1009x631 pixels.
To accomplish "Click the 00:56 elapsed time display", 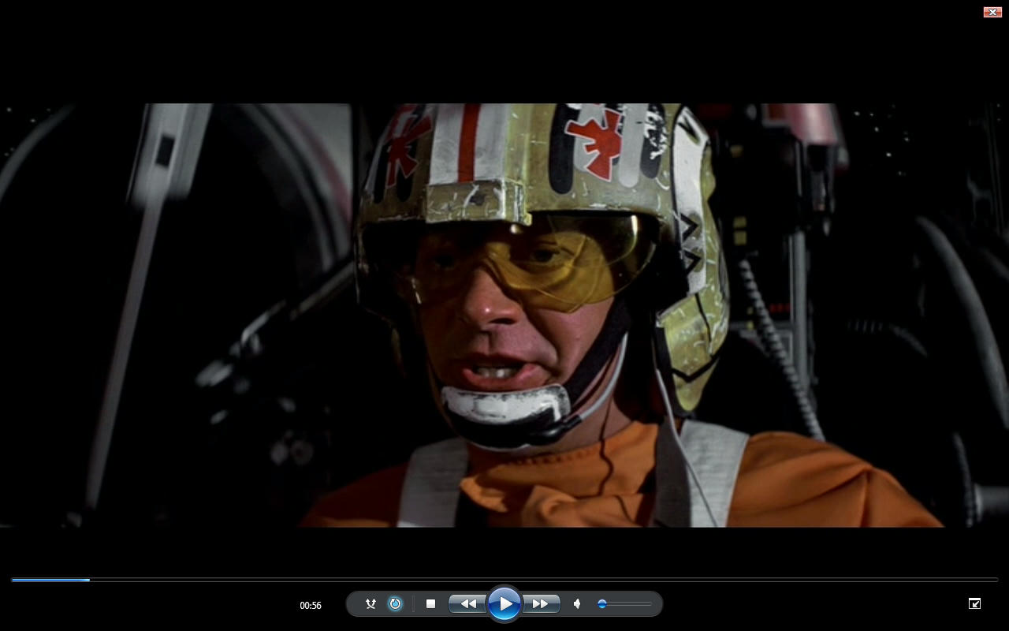I will (x=311, y=606).
